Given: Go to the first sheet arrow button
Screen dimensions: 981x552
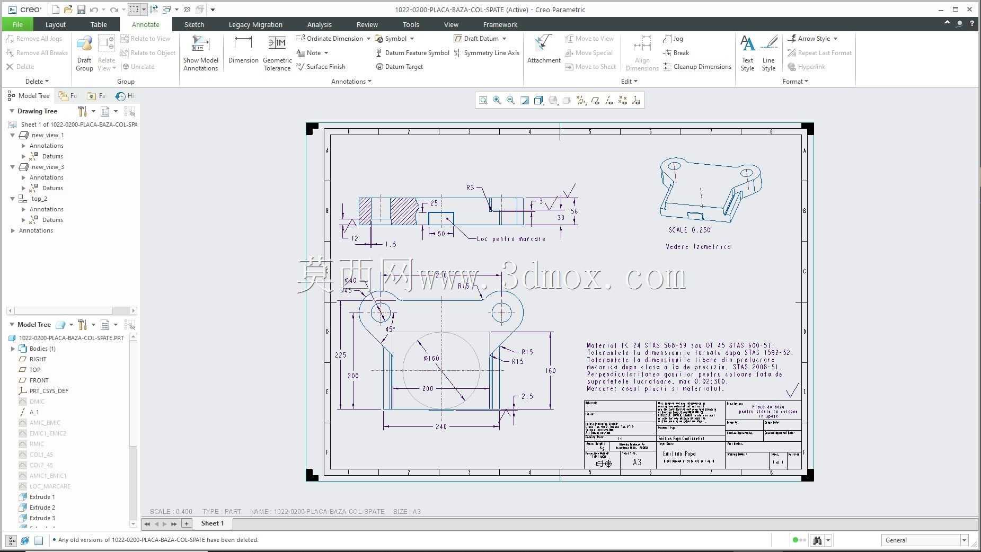Looking at the screenshot, I should click(x=147, y=524).
